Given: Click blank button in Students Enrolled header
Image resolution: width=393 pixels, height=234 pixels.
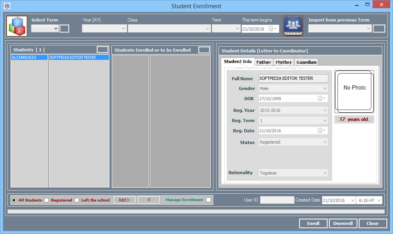Looking at the screenshot, I should pyautogui.click(x=204, y=50).
